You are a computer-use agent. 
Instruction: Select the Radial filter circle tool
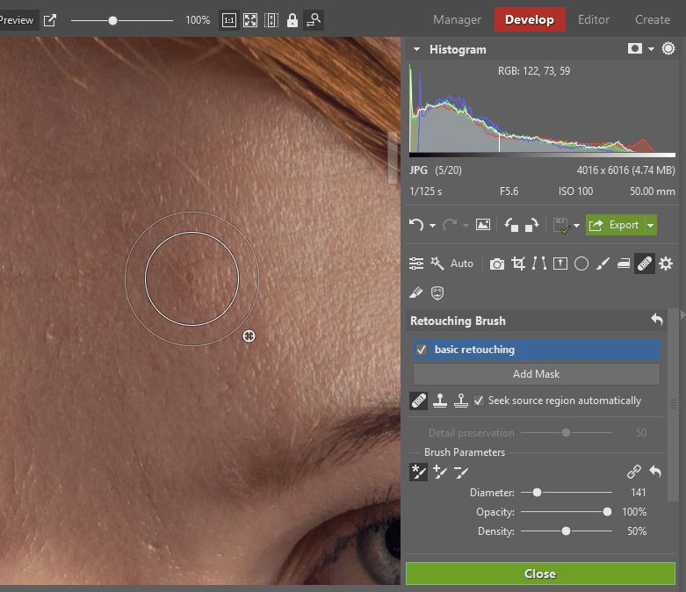point(581,264)
